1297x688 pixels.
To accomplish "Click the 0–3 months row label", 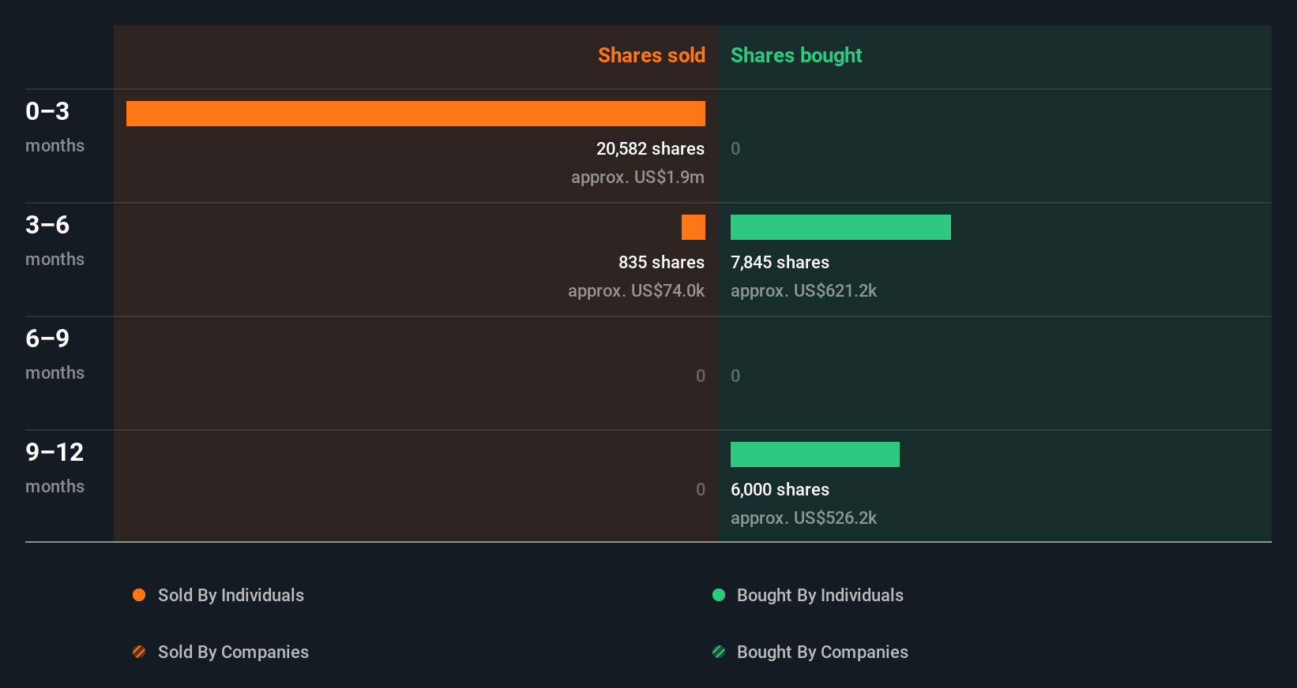I will pyautogui.click(x=55, y=127).
